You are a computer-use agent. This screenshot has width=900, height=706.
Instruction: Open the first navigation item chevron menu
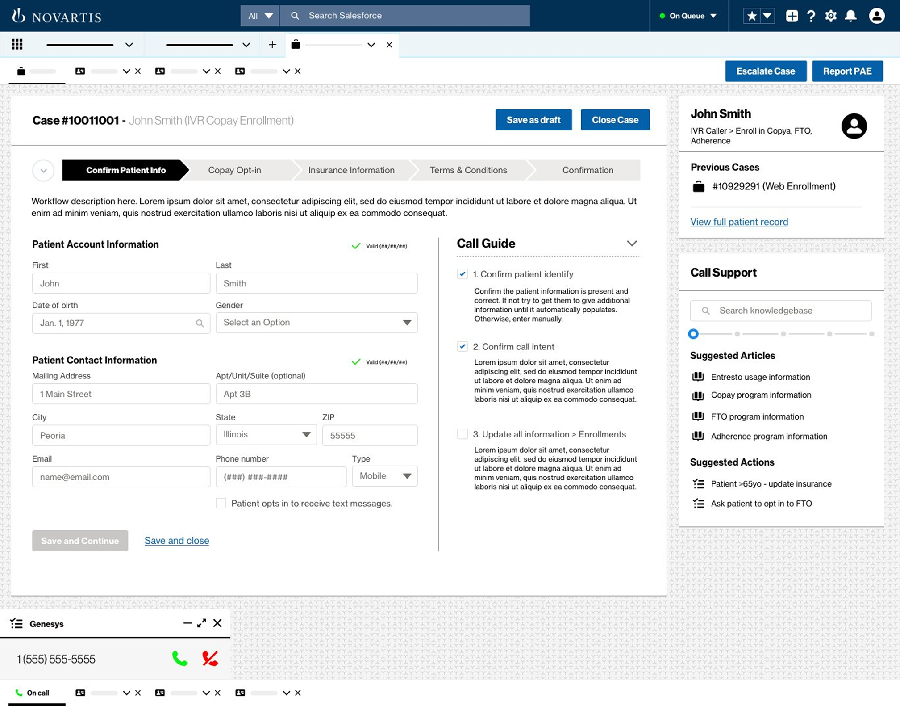click(x=129, y=45)
